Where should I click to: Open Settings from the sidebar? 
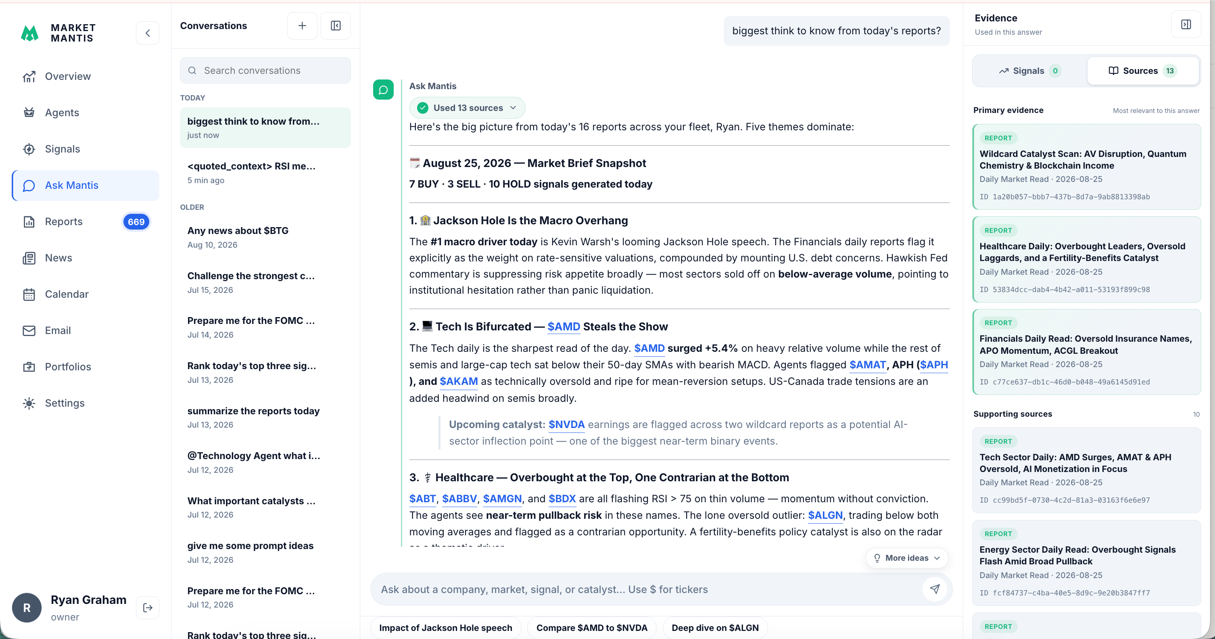coord(86,403)
